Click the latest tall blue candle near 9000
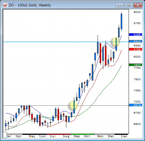145x141 pixels. [121, 21]
